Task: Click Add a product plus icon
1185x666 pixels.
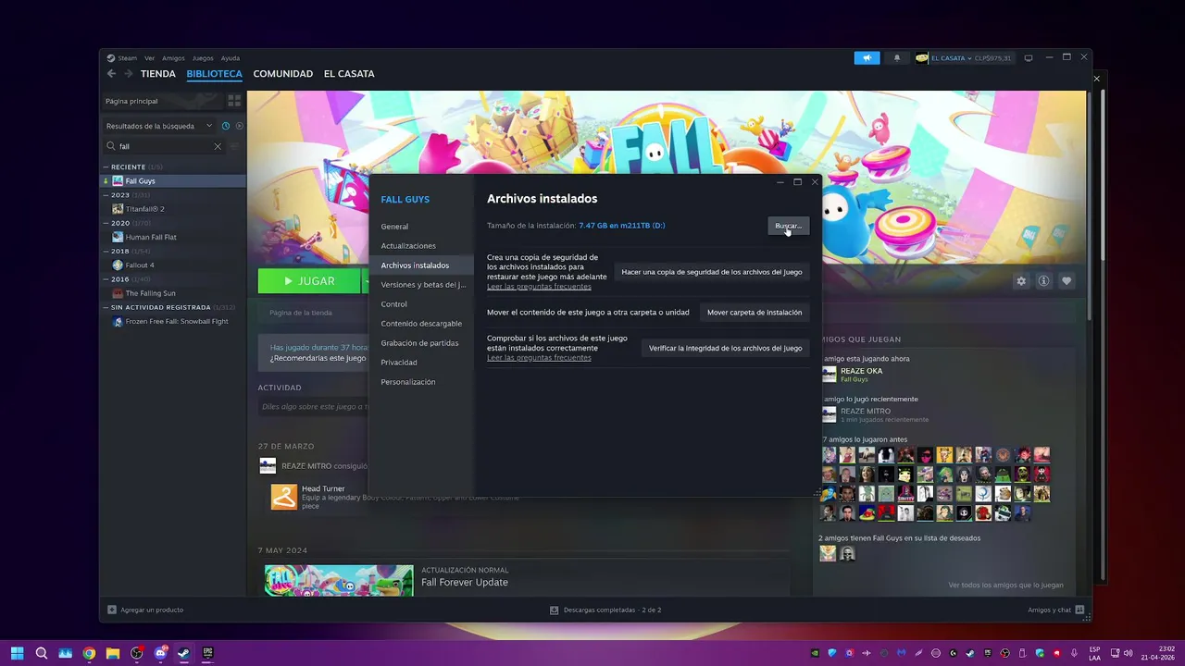Action: 112,610
